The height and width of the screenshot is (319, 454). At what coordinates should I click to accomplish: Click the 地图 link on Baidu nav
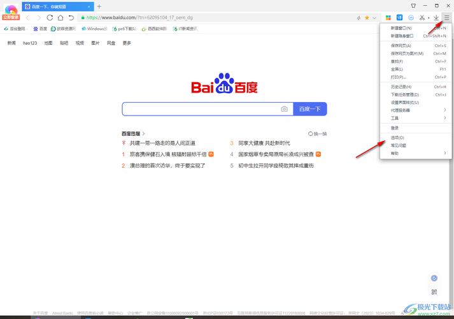point(48,43)
